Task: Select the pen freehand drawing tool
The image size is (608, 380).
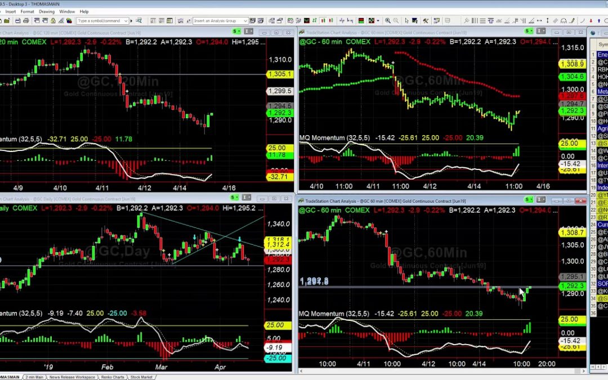Action: coord(571,21)
